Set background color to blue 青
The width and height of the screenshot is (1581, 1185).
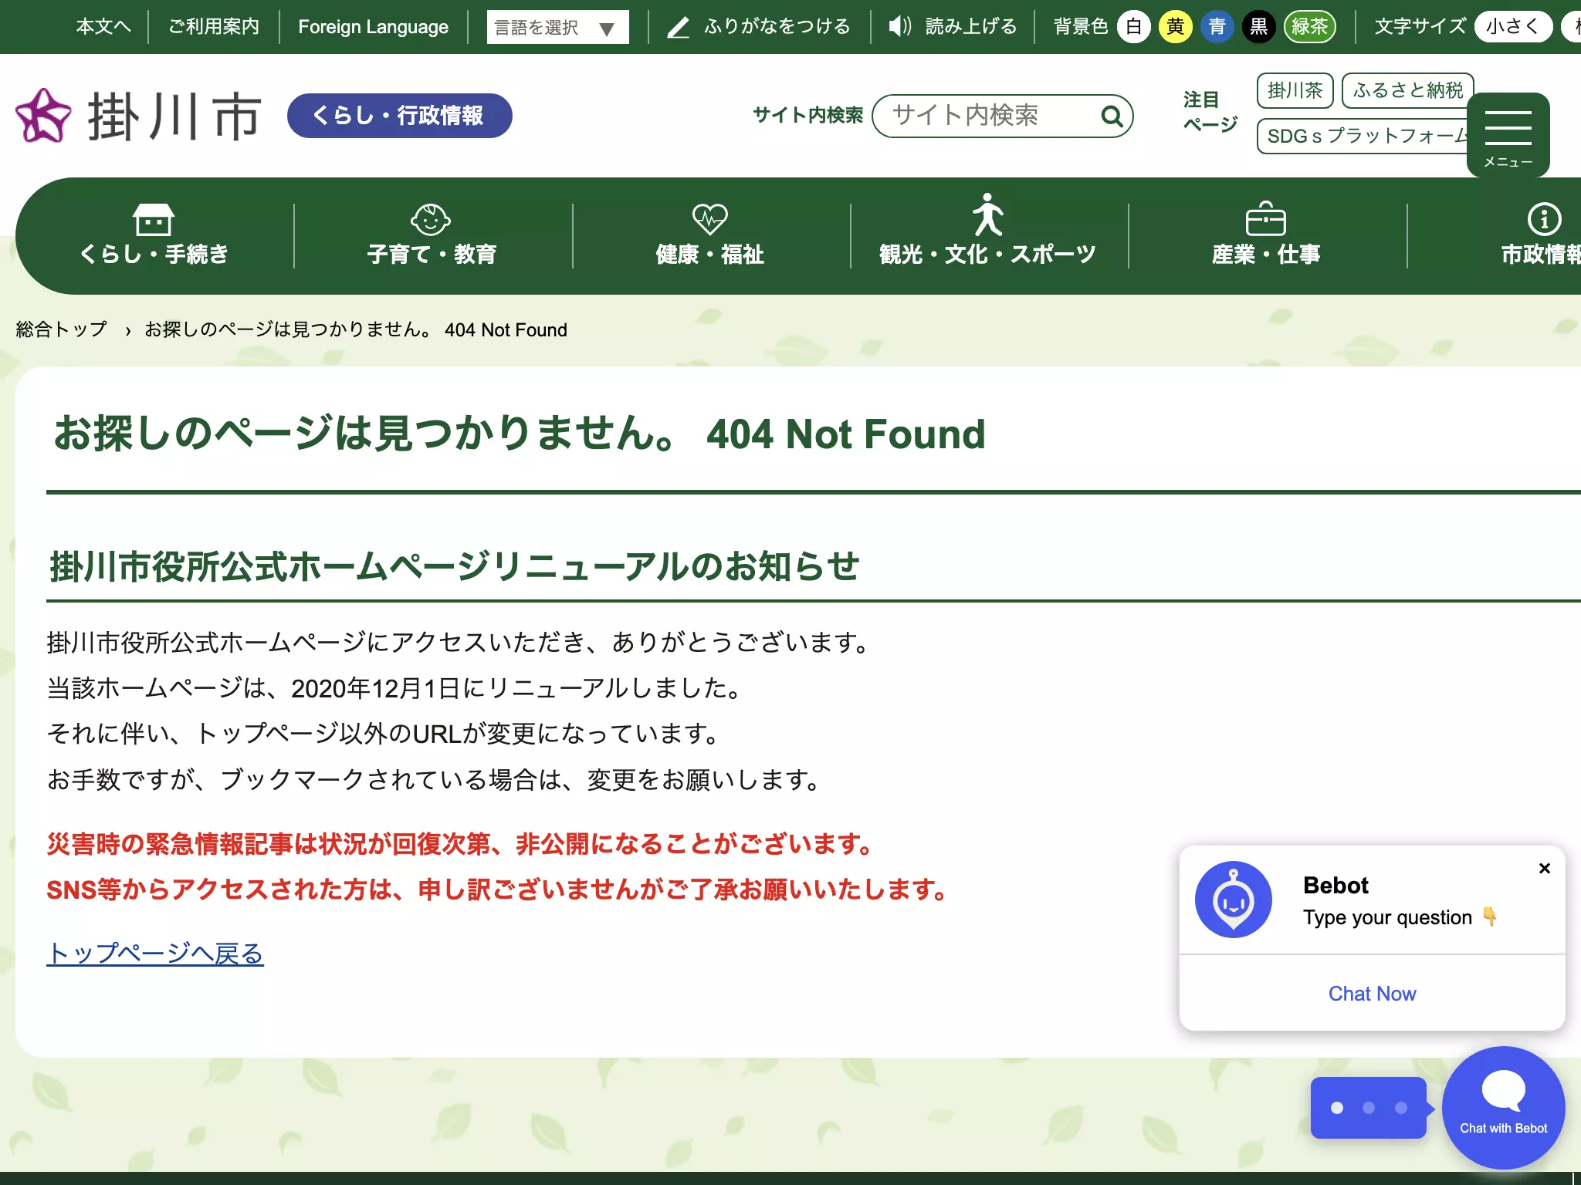point(1217,27)
